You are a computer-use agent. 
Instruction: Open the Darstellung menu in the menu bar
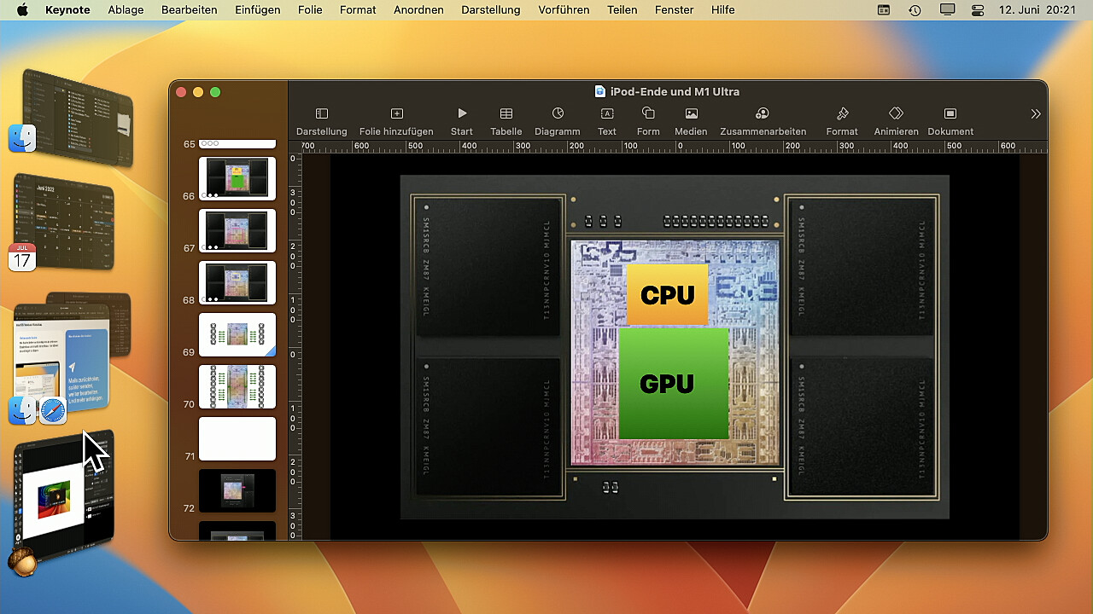(x=490, y=10)
